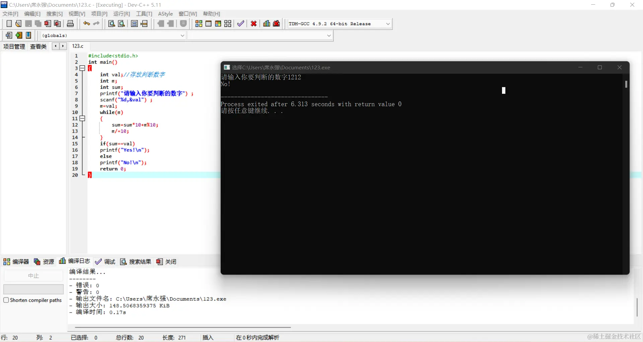This screenshot has height=342, width=643.
Task: Click the Unindent toolbar icon
Action: point(171,23)
